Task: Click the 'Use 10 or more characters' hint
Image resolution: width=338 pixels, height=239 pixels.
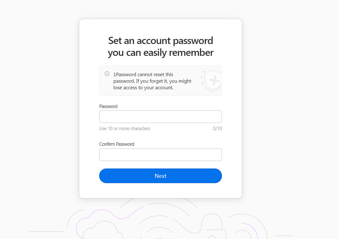Action: click(125, 128)
